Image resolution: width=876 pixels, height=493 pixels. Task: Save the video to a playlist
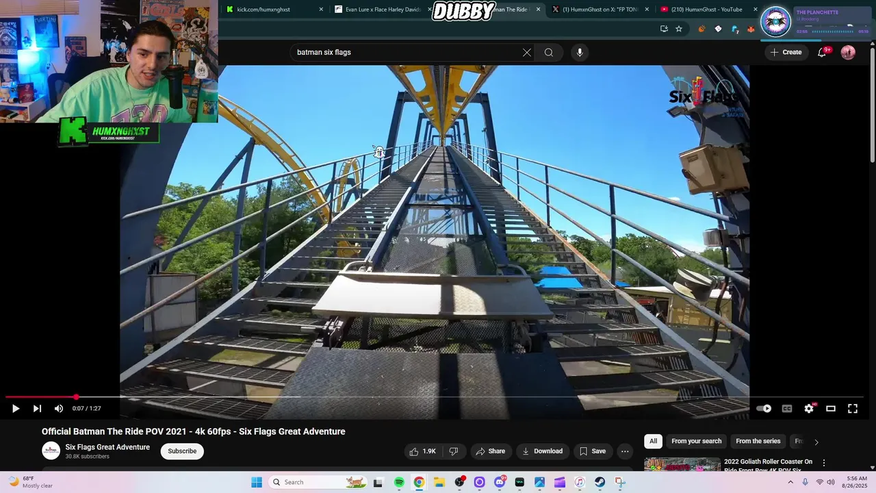[x=593, y=451]
